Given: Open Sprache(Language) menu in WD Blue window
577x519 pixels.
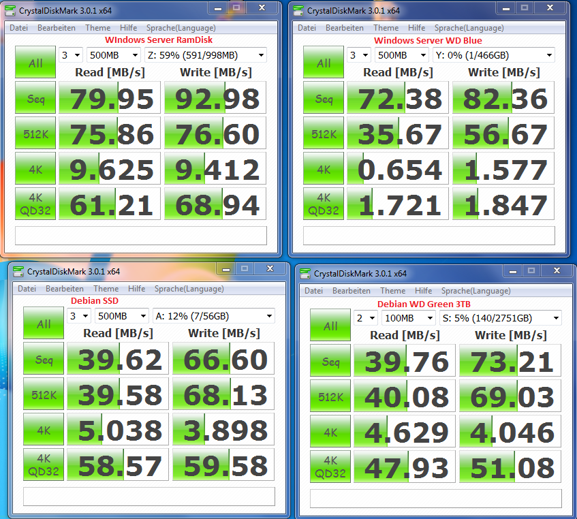Looking at the screenshot, I should tap(469, 28).
